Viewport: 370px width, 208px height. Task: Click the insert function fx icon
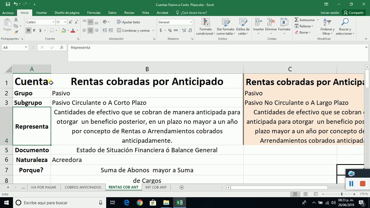click(62, 47)
